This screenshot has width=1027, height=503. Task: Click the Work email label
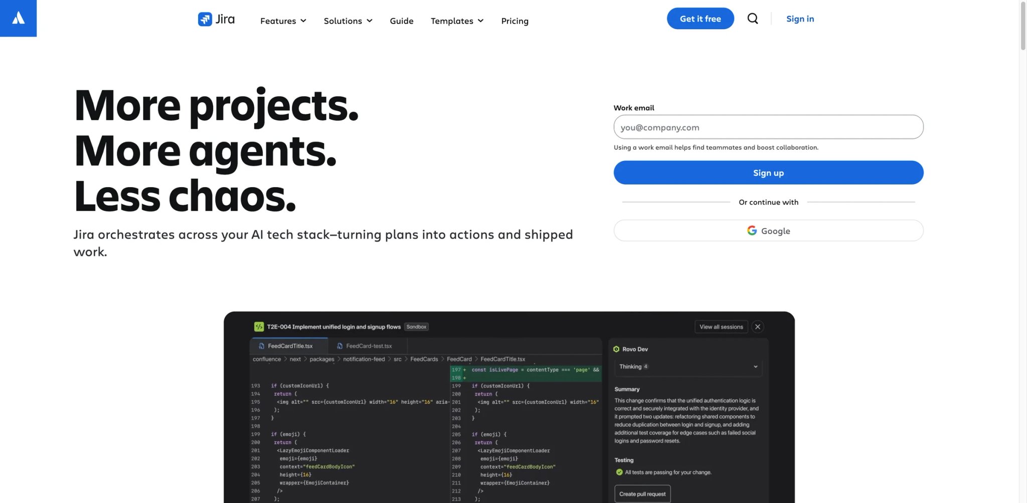(634, 108)
